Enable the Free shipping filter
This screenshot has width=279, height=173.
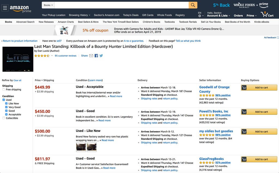pos(4,89)
